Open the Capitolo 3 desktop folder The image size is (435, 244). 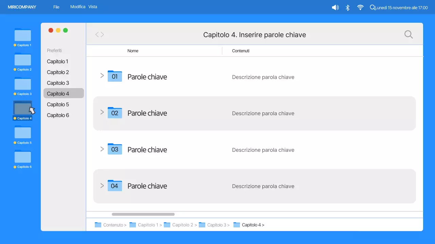click(x=22, y=84)
